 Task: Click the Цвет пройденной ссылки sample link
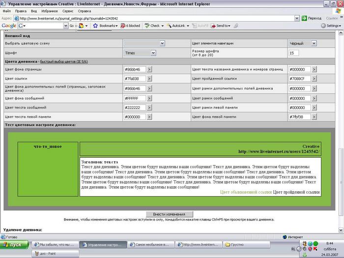296,192
